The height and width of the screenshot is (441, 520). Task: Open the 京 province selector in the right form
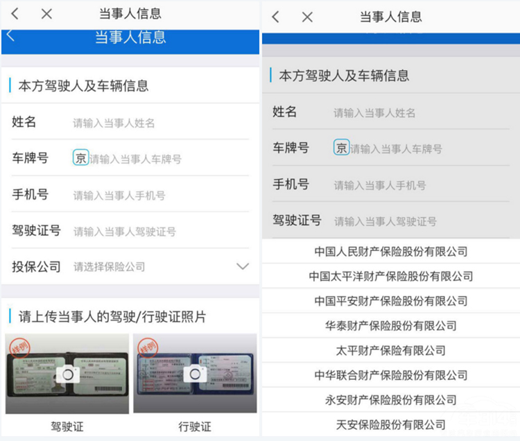341,148
